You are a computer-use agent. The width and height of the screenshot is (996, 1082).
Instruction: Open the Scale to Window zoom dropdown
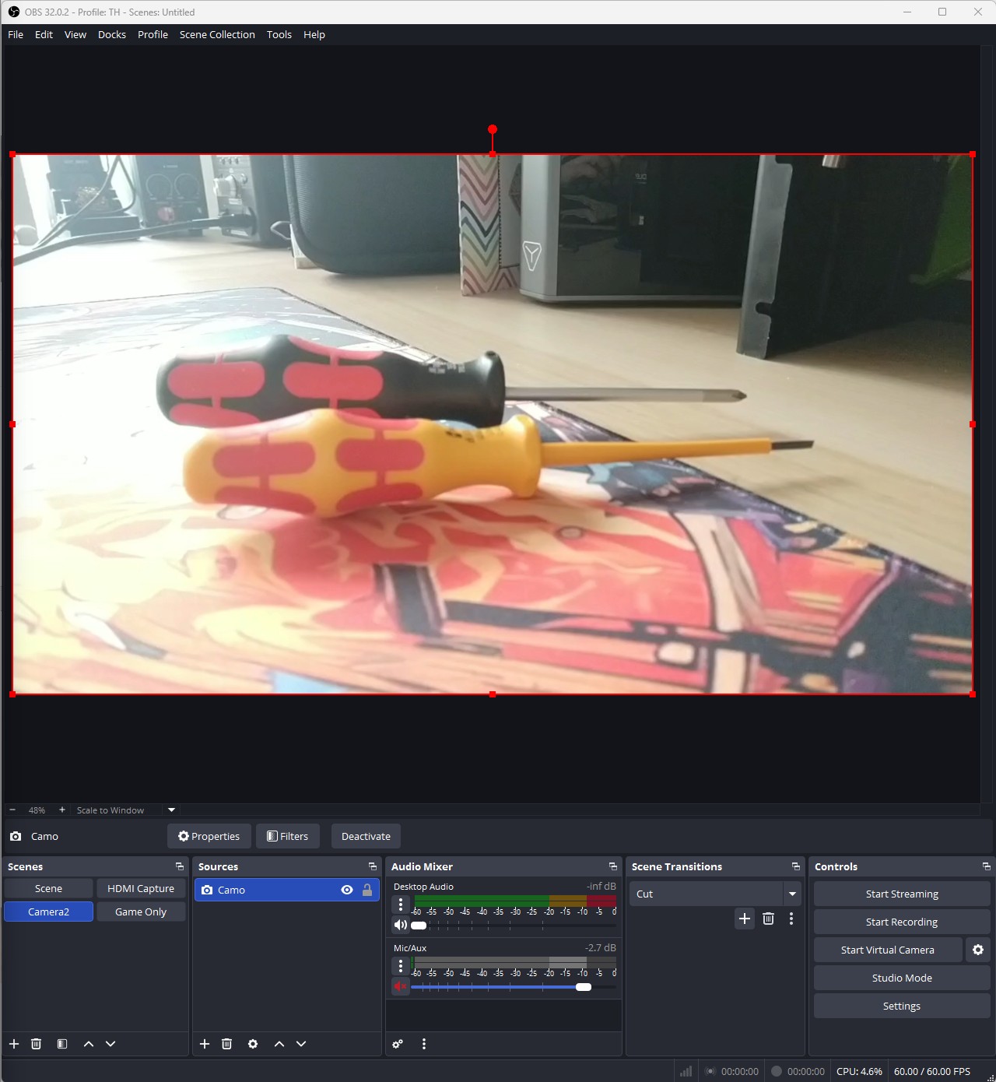[x=171, y=810]
